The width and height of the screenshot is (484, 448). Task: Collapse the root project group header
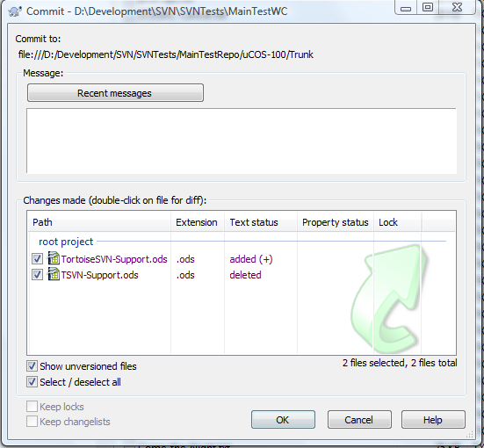coord(66,242)
